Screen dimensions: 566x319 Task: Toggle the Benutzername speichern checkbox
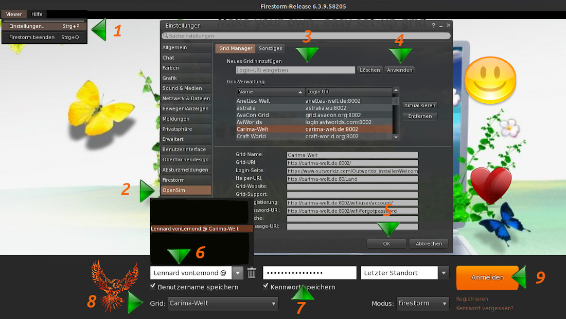(x=153, y=286)
